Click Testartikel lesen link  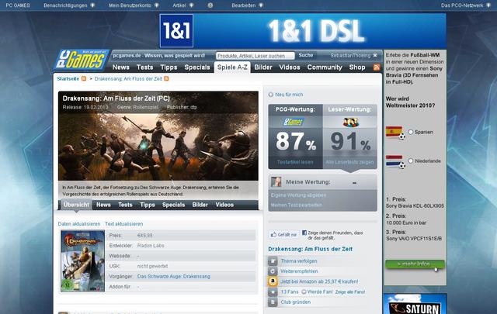pos(295,162)
